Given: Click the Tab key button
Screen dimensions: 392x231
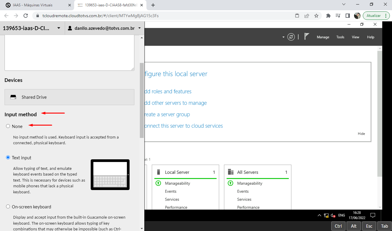Looking at the screenshot, I should click(384, 226).
